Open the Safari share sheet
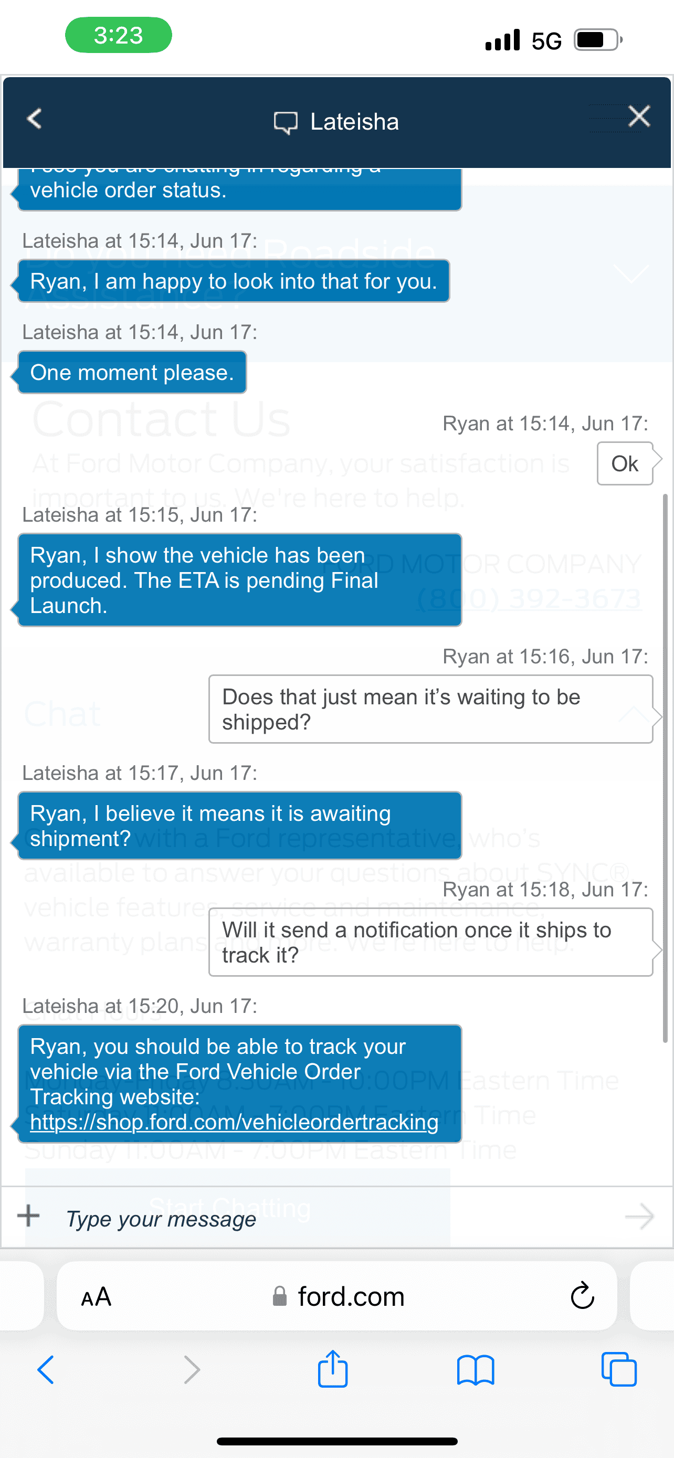674x1458 pixels. tap(333, 1369)
